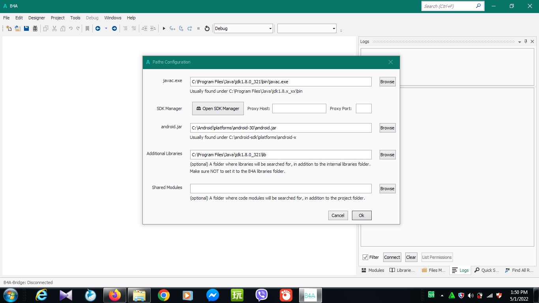Switch to the Libraries tab
539x303 pixels.
tap(402, 270)
